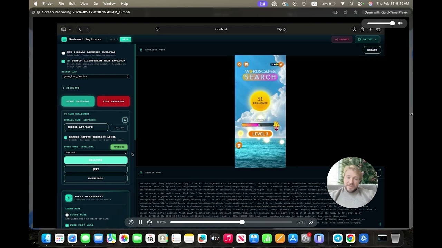Click the shop cart icon in game
The height and width of the screenshot is (248, 442).
281,64
